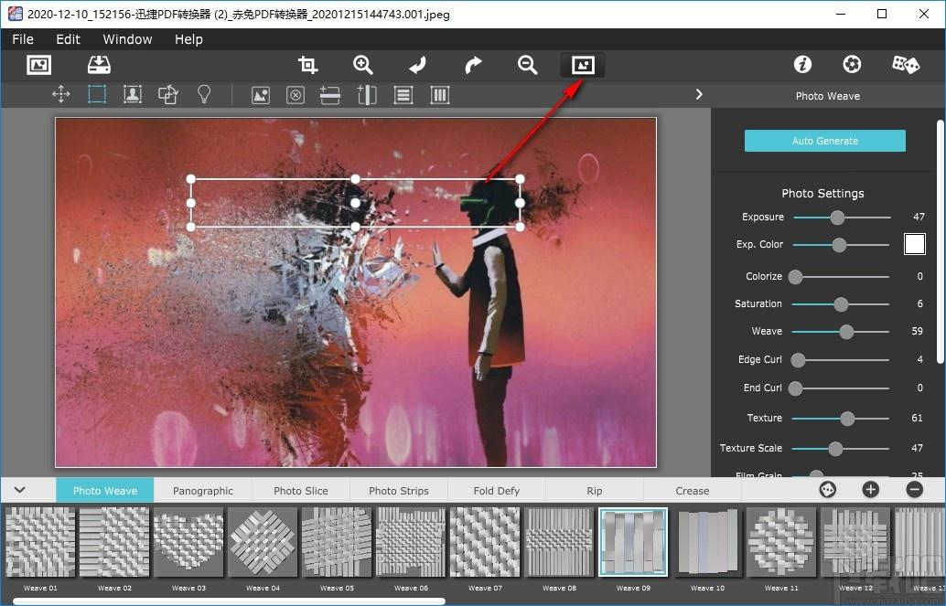The image size is (946, 606).
Task: Select the dashed rectangle selection tool
Action: click(97, 95)
